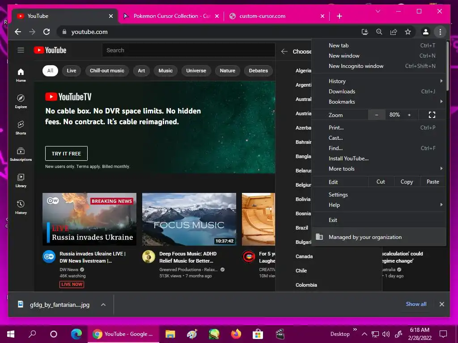Decrease zoom with the minus button
The width and height of the screenshot is (458, 343).
point(377,115)
